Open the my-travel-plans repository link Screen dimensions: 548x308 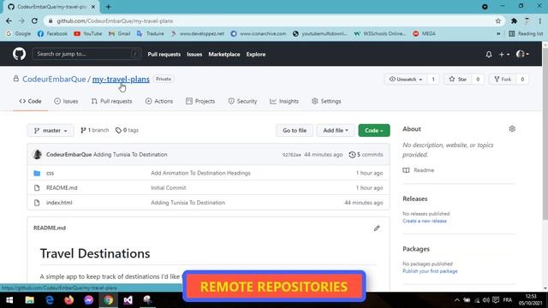pos(121,80)
